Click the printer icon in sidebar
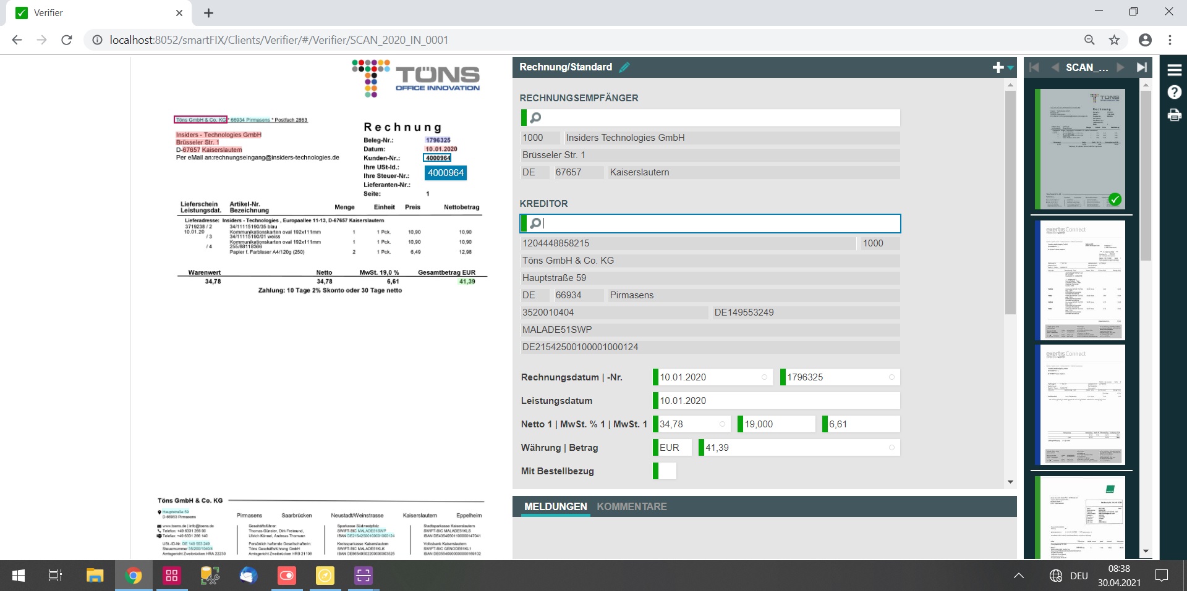This screenshot has width=1187, height=591. [1174, 115]
